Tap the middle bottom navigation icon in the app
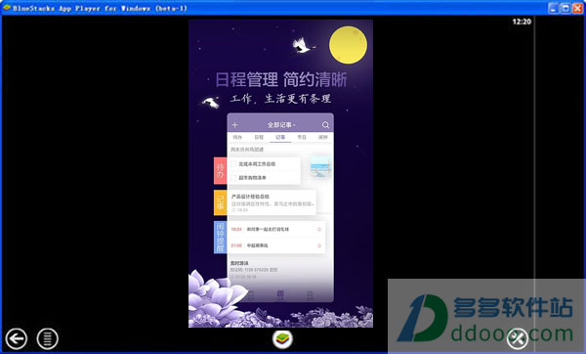Screen dimensions: 586x354 pyautogui.click(x=280, y=295)
